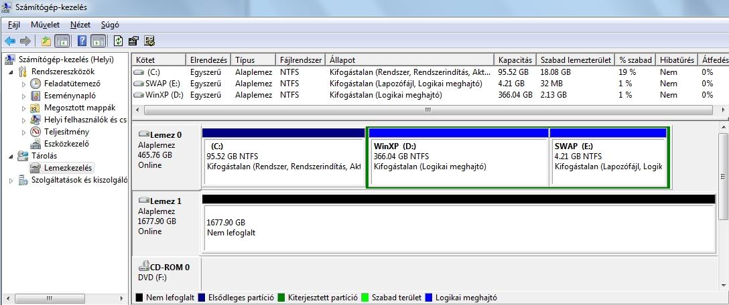Open the Művelet menu
Image resolution: width=729 pixels, height=305 pixels.
[45, 25]
